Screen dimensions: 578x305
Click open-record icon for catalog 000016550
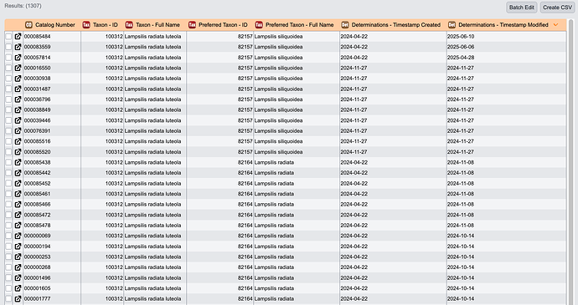pos(18,68)
